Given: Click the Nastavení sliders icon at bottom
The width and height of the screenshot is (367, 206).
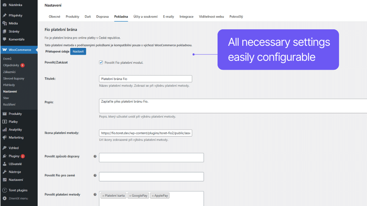Looking at the screenshot, I should tap(5, 180).
